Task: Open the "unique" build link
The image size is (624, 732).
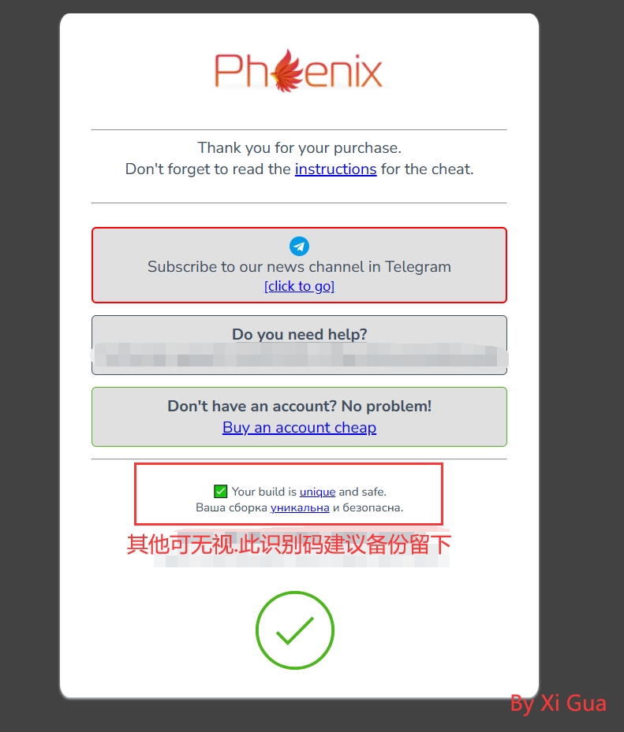Action: (317, 492)
